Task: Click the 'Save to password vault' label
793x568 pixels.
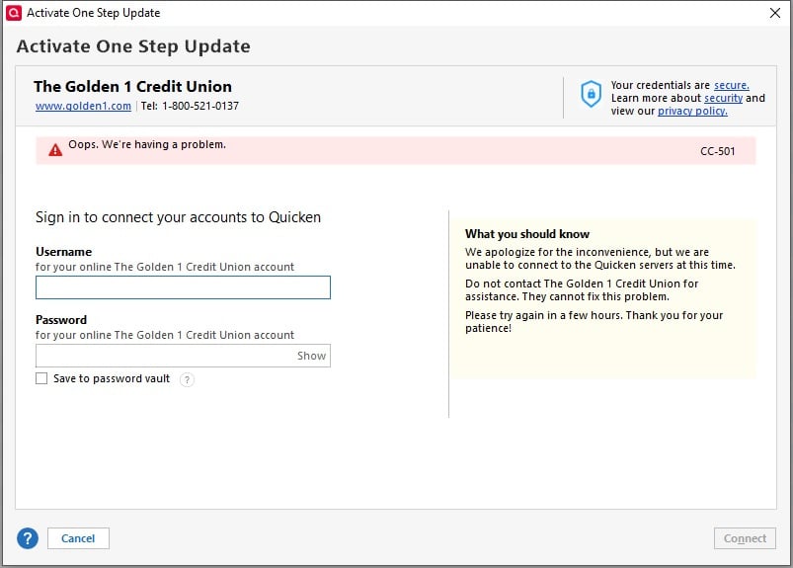Action: click(x=112, y=378)
